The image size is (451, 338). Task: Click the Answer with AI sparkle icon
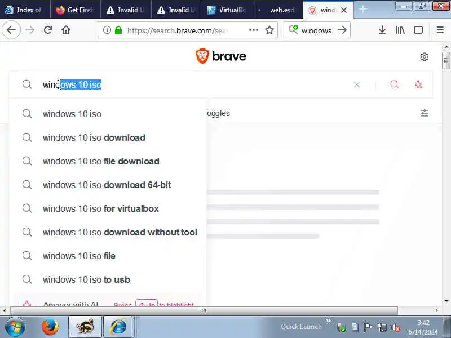(418, 84)
